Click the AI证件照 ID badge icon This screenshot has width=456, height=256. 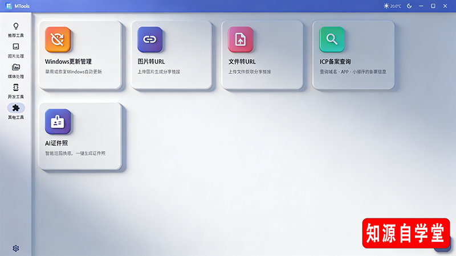point(58,121)
